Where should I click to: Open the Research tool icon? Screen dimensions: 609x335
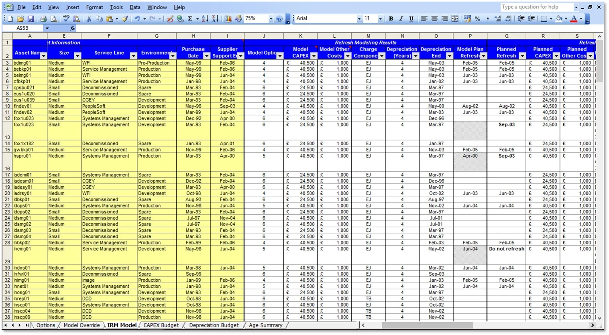(x=76, y=18)
